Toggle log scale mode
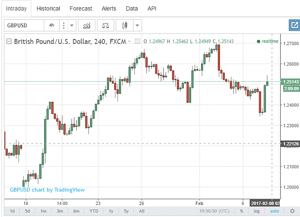This screenshot has height=217, width=300. point(257,211)
